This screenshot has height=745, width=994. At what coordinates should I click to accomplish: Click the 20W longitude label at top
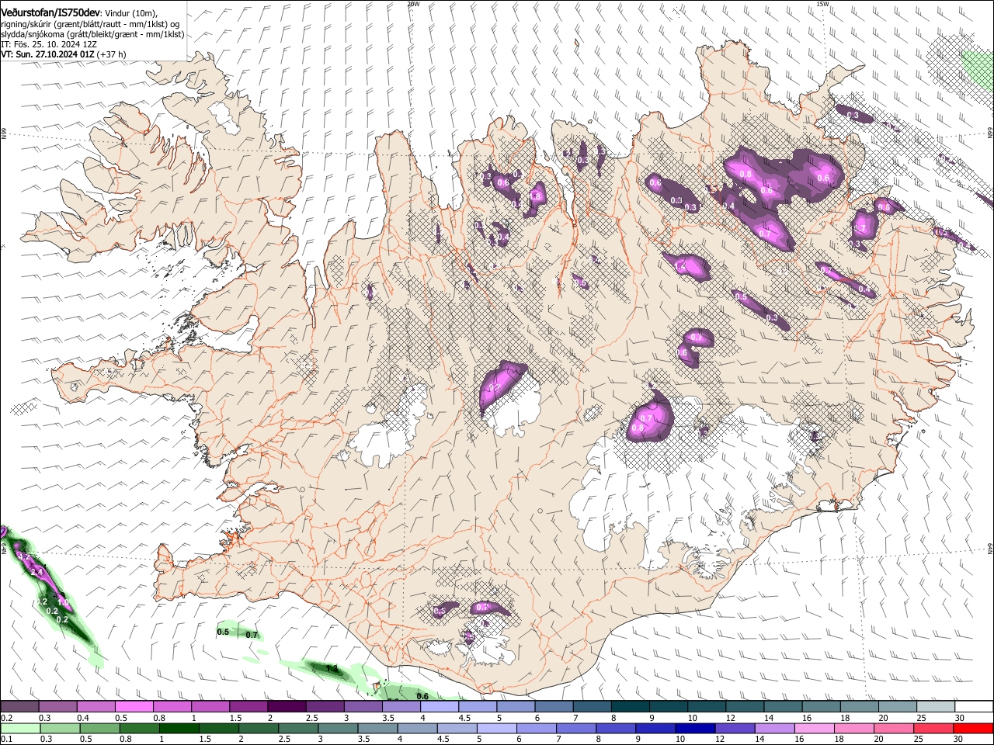[x=413, y=4]
